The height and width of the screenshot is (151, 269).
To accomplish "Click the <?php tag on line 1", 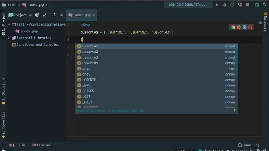I will tap(85, 25).
